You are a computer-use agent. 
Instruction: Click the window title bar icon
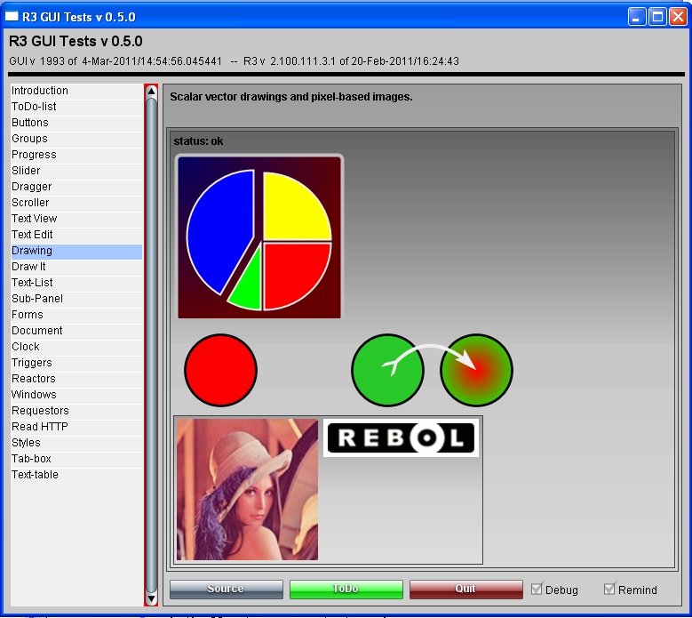12,16
